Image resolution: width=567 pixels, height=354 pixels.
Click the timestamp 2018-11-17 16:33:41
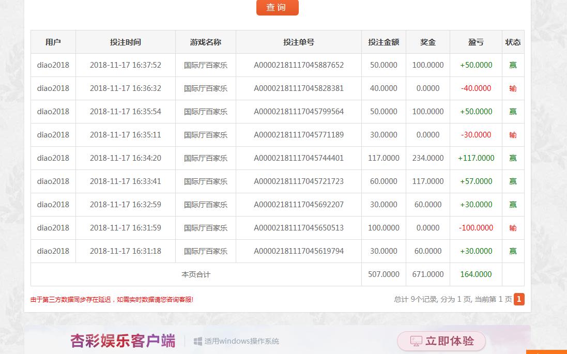126,181
